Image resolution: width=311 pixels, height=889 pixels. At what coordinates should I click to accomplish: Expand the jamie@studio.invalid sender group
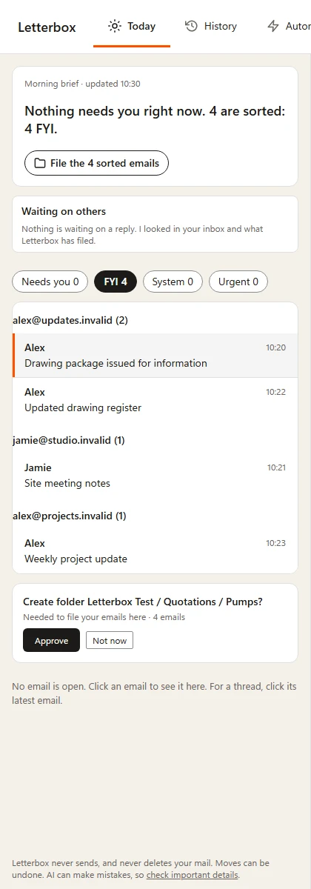click(x=68, y=440)
